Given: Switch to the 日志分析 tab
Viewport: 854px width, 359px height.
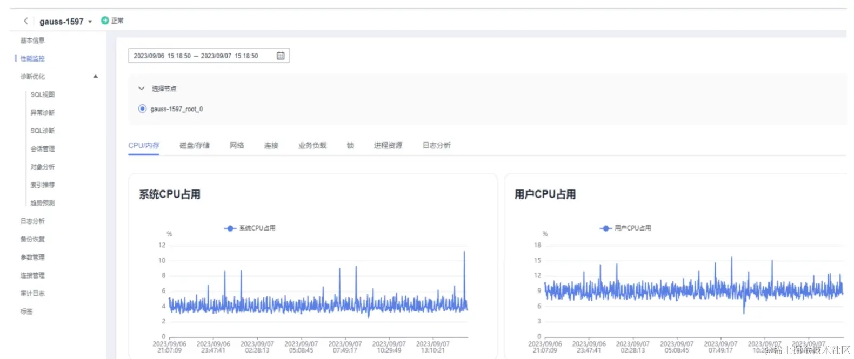Looking at the screenshot, I should 436,145.
